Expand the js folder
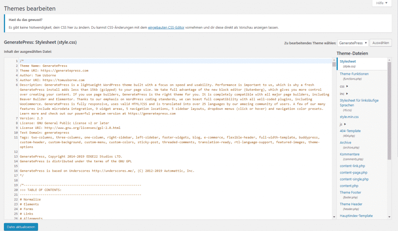Image resolution: width=398 pixels, height=231 pixels. pos(343,124)
